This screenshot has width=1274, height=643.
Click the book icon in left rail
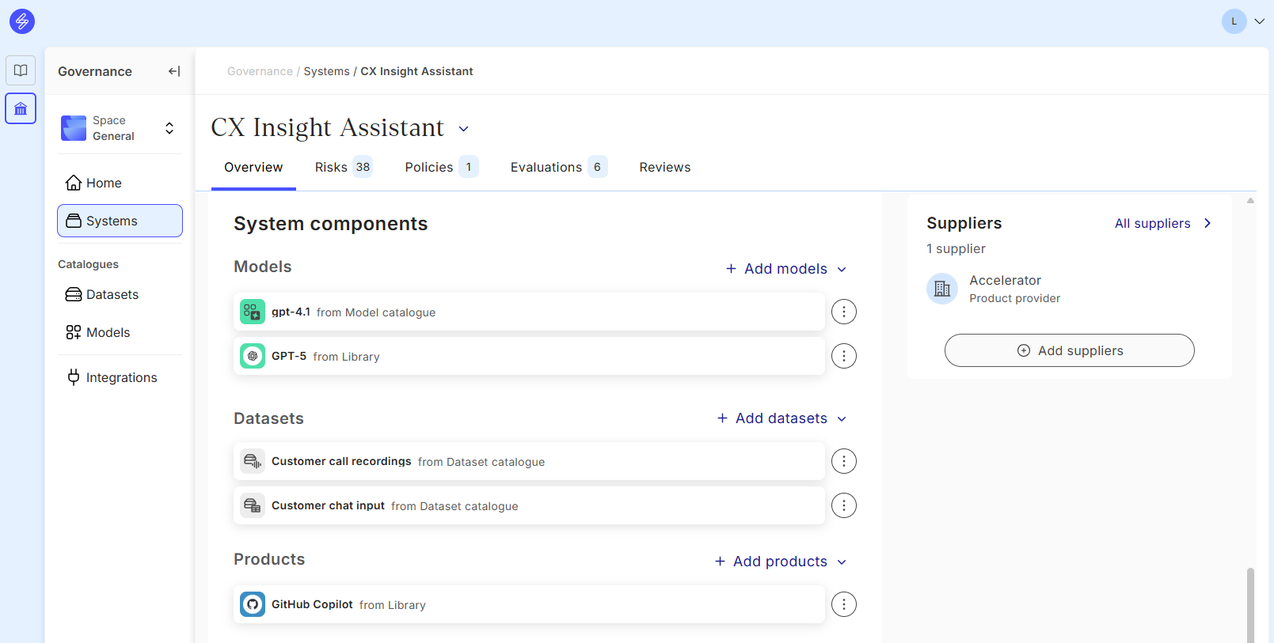(21, 70)
